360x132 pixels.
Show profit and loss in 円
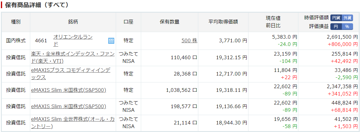tap(336, 27)
